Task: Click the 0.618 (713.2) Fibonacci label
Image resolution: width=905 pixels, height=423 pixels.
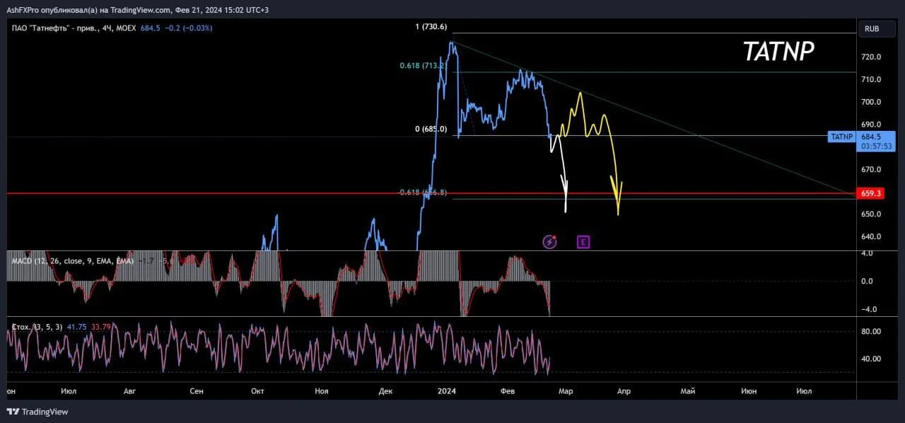Action: point(423,66)
